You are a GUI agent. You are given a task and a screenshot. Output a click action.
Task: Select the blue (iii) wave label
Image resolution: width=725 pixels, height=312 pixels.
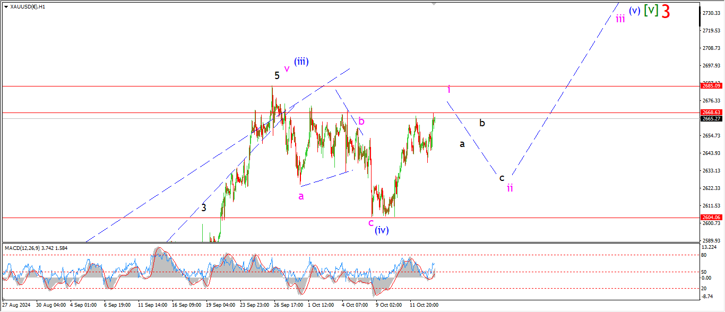click(x=301, y=62)
